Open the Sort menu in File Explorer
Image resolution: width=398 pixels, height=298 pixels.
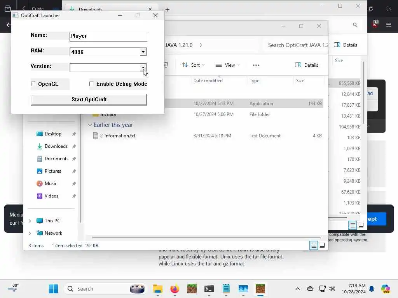(x=193, y=65)
